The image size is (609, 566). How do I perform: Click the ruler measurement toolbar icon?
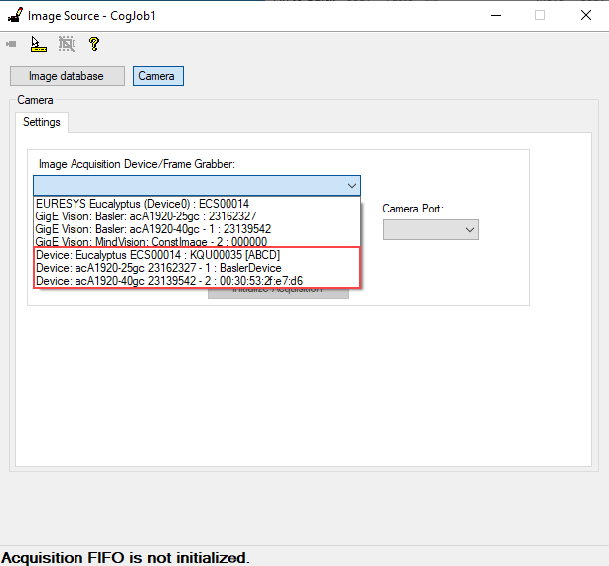click(38, 44)
